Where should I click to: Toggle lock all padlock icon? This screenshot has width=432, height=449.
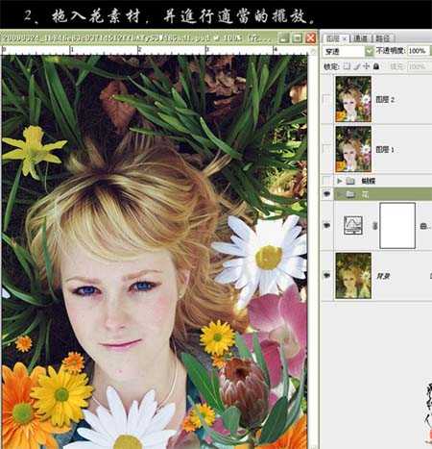(x=376, y=66)
